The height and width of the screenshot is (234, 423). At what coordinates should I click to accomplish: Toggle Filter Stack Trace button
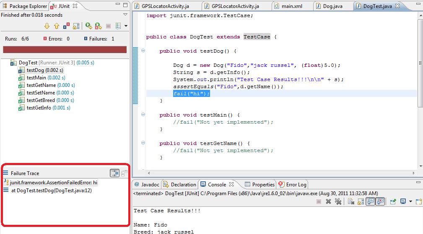(x=114, y=173)
